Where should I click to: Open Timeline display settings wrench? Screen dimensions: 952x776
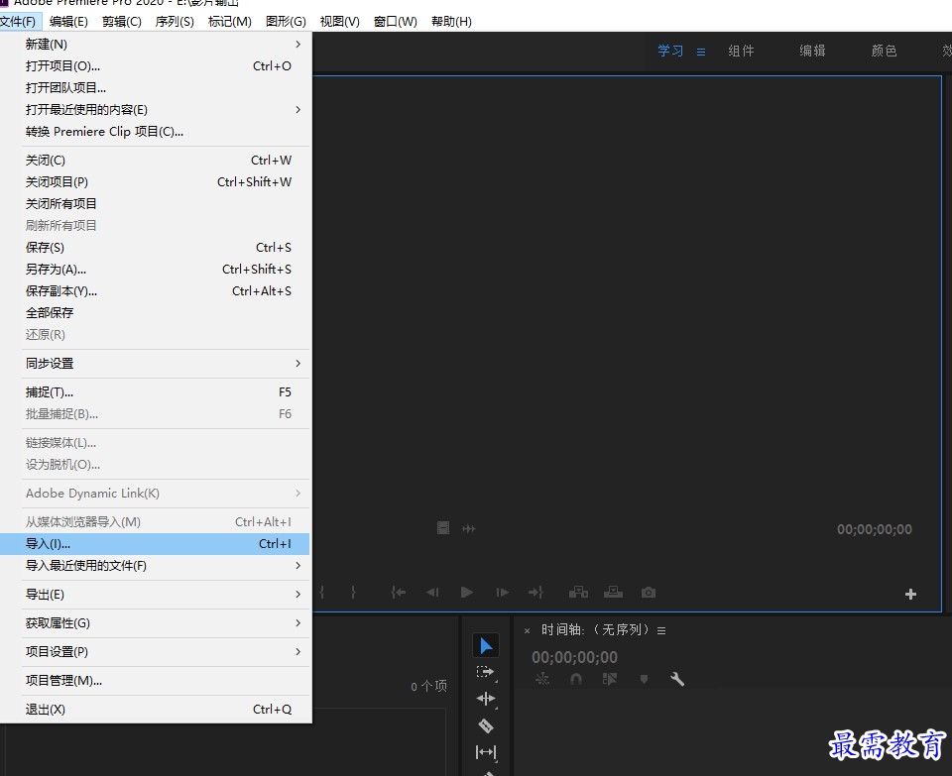[677, 679]
